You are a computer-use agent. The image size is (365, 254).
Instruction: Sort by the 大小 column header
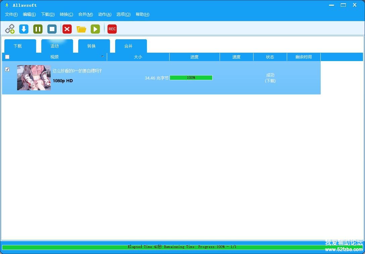pos(138,57)
